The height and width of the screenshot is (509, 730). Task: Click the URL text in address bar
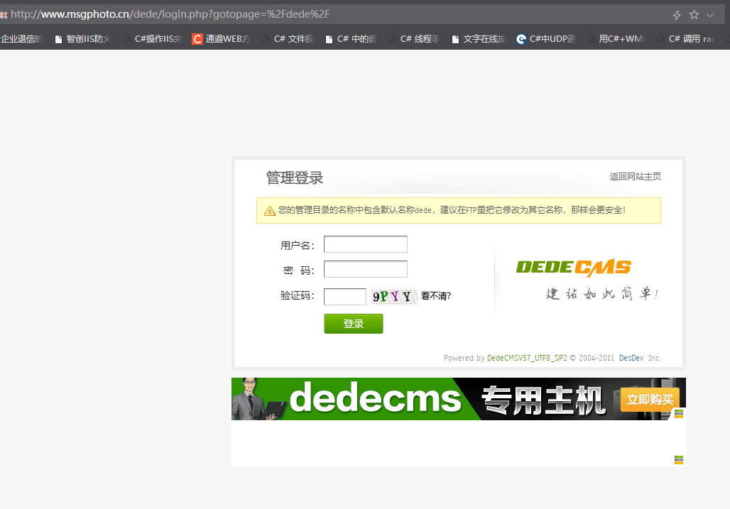tap(170, 14)
